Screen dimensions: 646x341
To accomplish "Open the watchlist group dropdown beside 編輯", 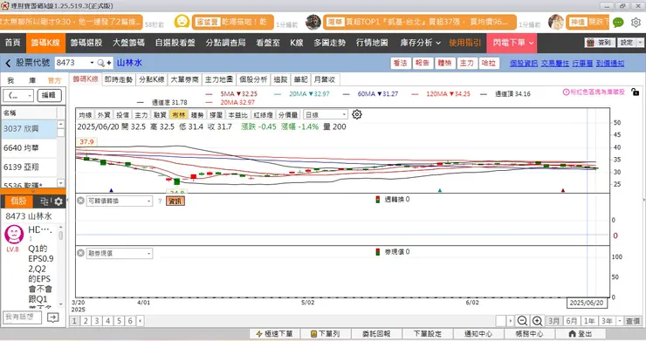I will 18,96.
